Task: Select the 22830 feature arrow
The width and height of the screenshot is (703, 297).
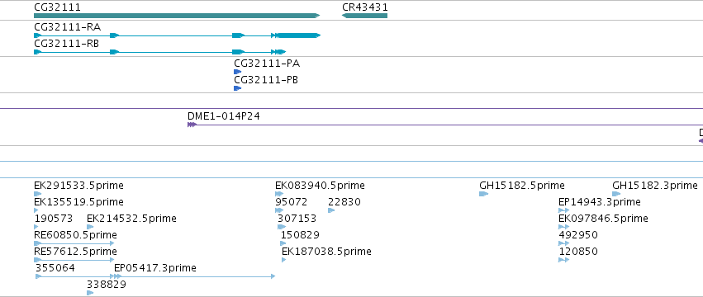Action: tap(331, 210)
